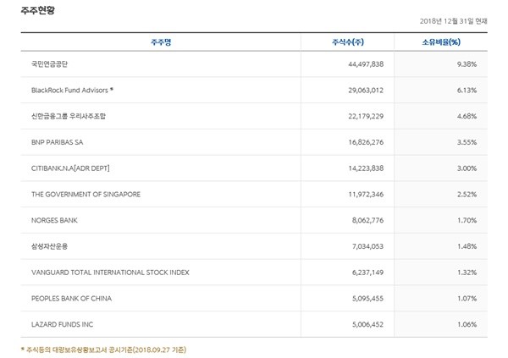Click ownership ratio 2.52%
Screen dimensions: 508x358
coord(467,195)
